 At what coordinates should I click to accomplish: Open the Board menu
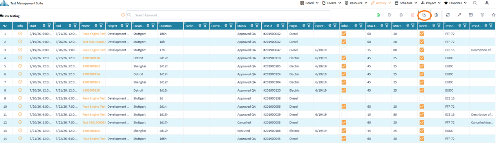click(x=309, y=3)
